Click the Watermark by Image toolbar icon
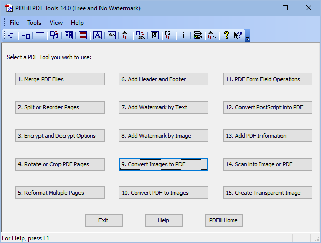 click(112, 35)
